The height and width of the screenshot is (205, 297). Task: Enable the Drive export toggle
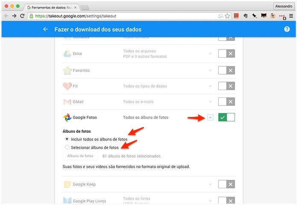[x=226, y=53]
